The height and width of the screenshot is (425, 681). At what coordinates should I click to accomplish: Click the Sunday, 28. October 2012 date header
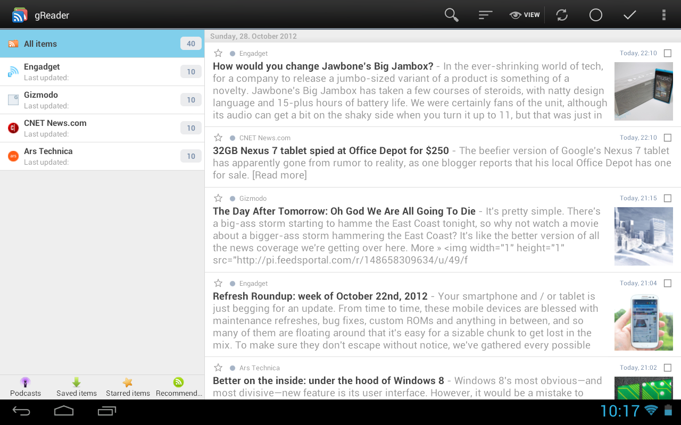(253, 36)
